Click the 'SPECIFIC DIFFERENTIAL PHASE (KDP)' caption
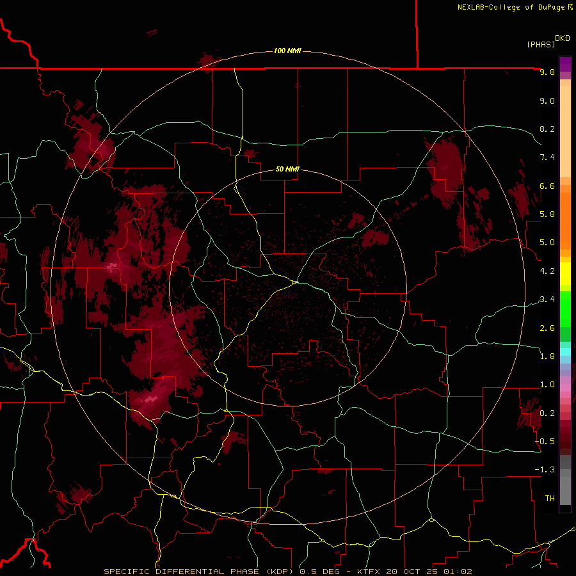This screenshot has width=576, height=576. 200,572
